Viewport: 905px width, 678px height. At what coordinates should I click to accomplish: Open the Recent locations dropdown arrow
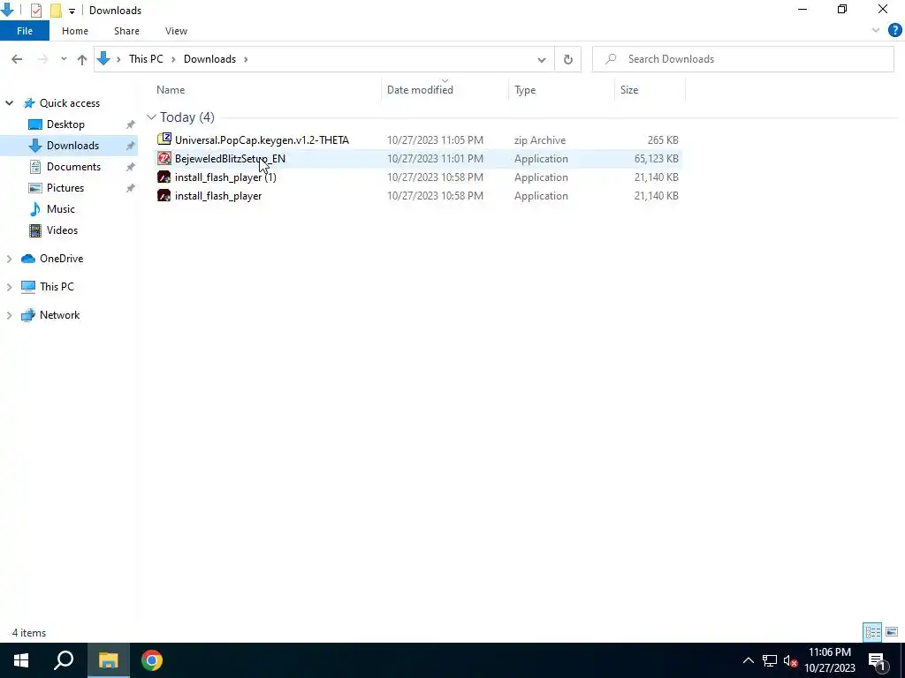[x=64, y=59]
